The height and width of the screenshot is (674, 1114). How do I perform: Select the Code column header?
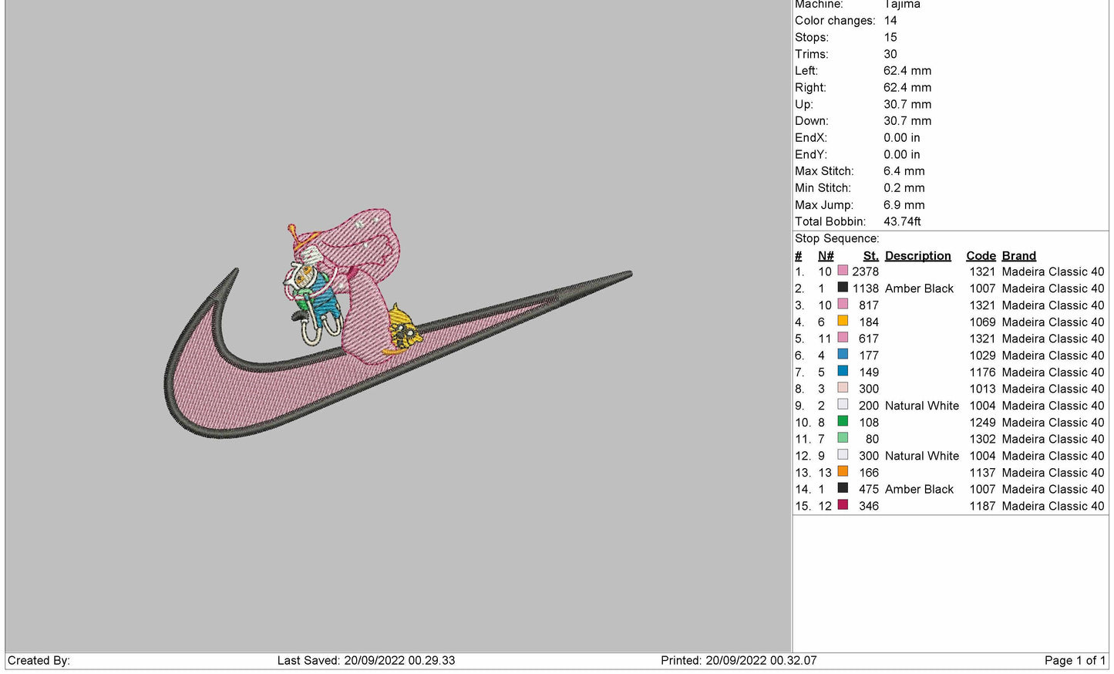pos(981,255)
